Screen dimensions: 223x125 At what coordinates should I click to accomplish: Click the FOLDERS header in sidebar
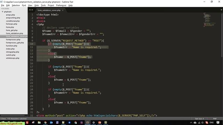[x=5, y=9]
